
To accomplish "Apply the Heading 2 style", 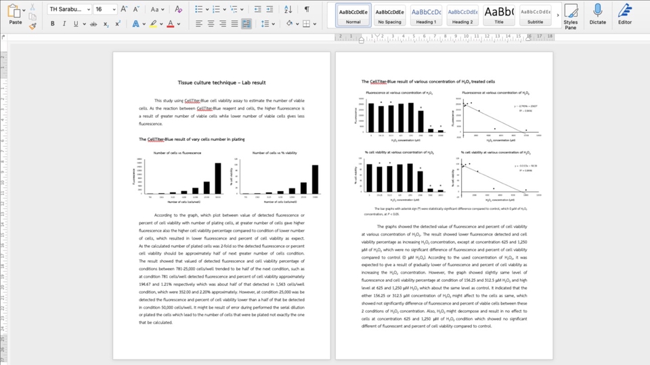I will 462,16.
